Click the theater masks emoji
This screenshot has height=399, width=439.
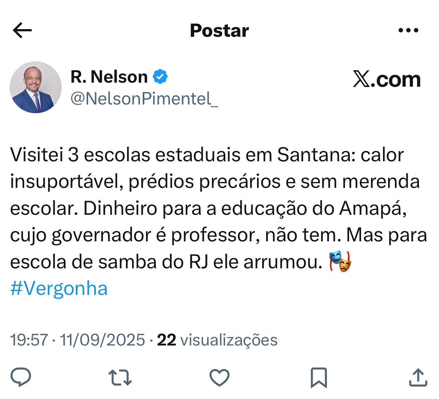point(340,261)
